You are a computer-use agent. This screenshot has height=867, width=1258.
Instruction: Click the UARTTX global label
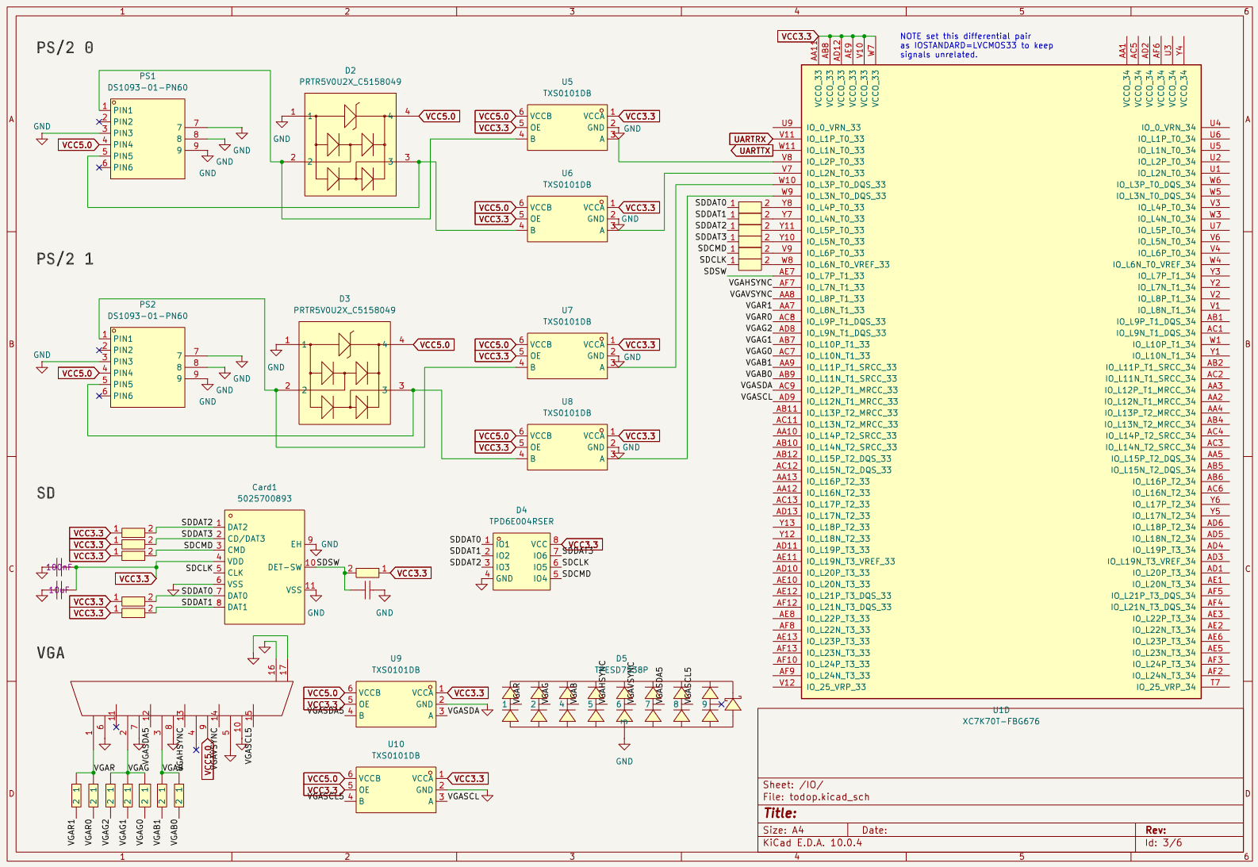(x=754, y=151)
